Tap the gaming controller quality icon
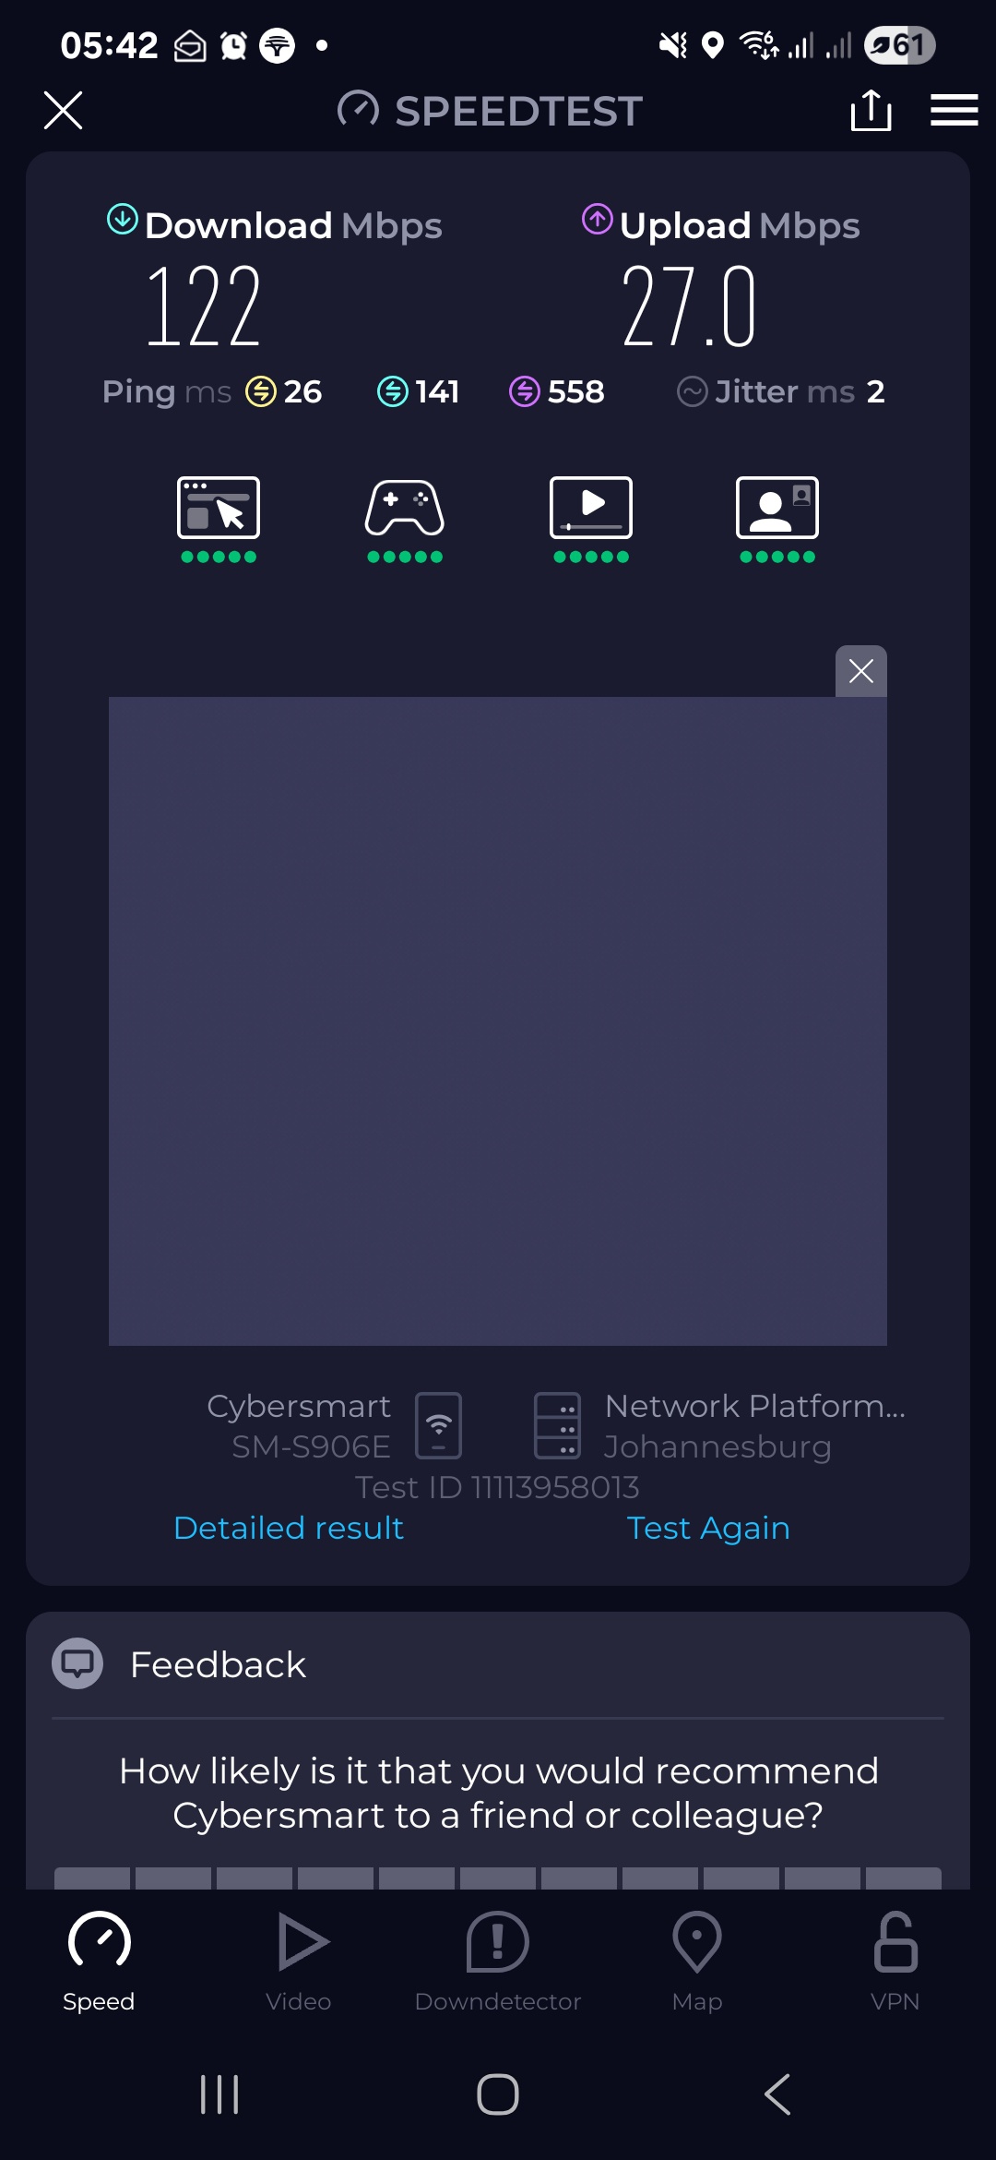This screenshot has height=2160, width=996. [x=405, y=508]
